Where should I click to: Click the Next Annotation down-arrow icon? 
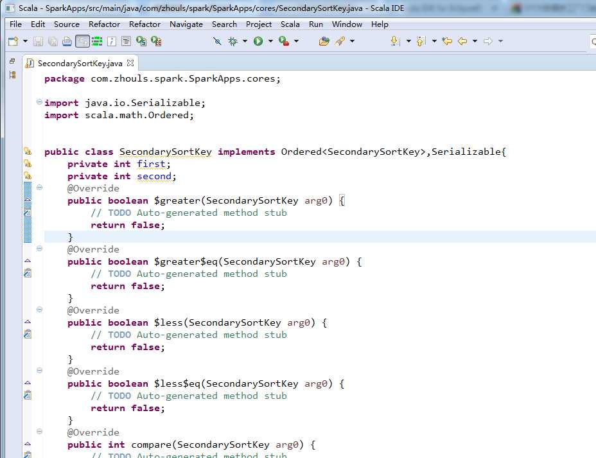tap(396, 41)
